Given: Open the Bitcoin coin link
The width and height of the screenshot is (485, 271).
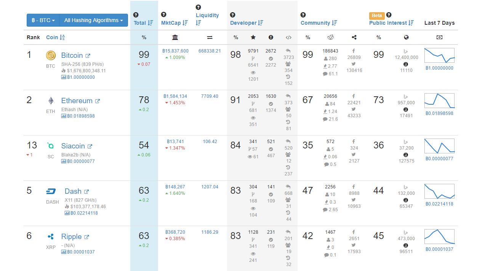Looking at the screenshot, I should pyautogui.click(x=72, y=55).
